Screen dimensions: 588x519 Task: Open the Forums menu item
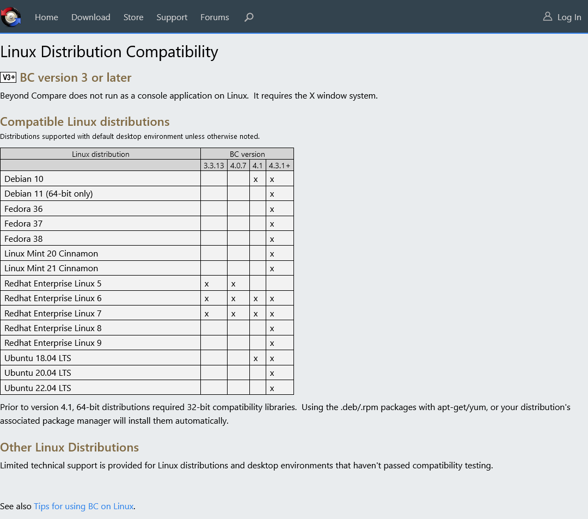[x=215, y=17]
